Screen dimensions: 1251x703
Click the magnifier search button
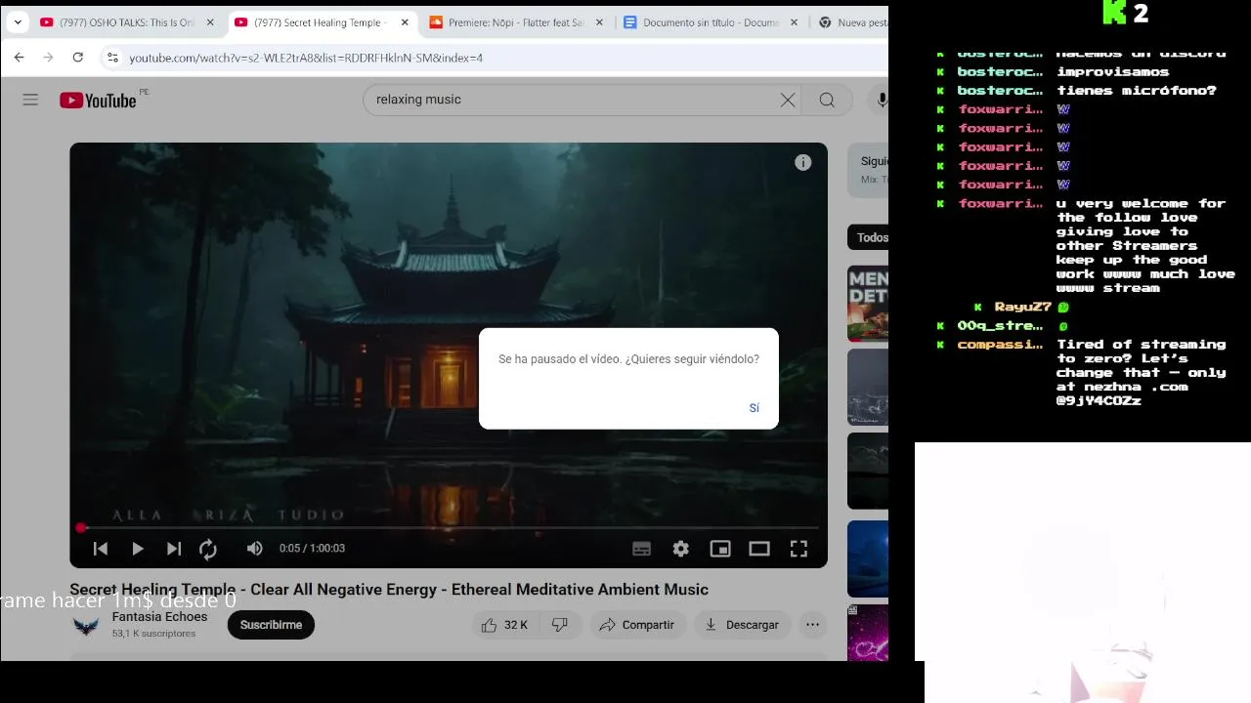(x=827, y=100)
